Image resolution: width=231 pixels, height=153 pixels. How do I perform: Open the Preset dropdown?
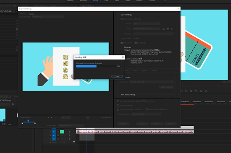147,29
